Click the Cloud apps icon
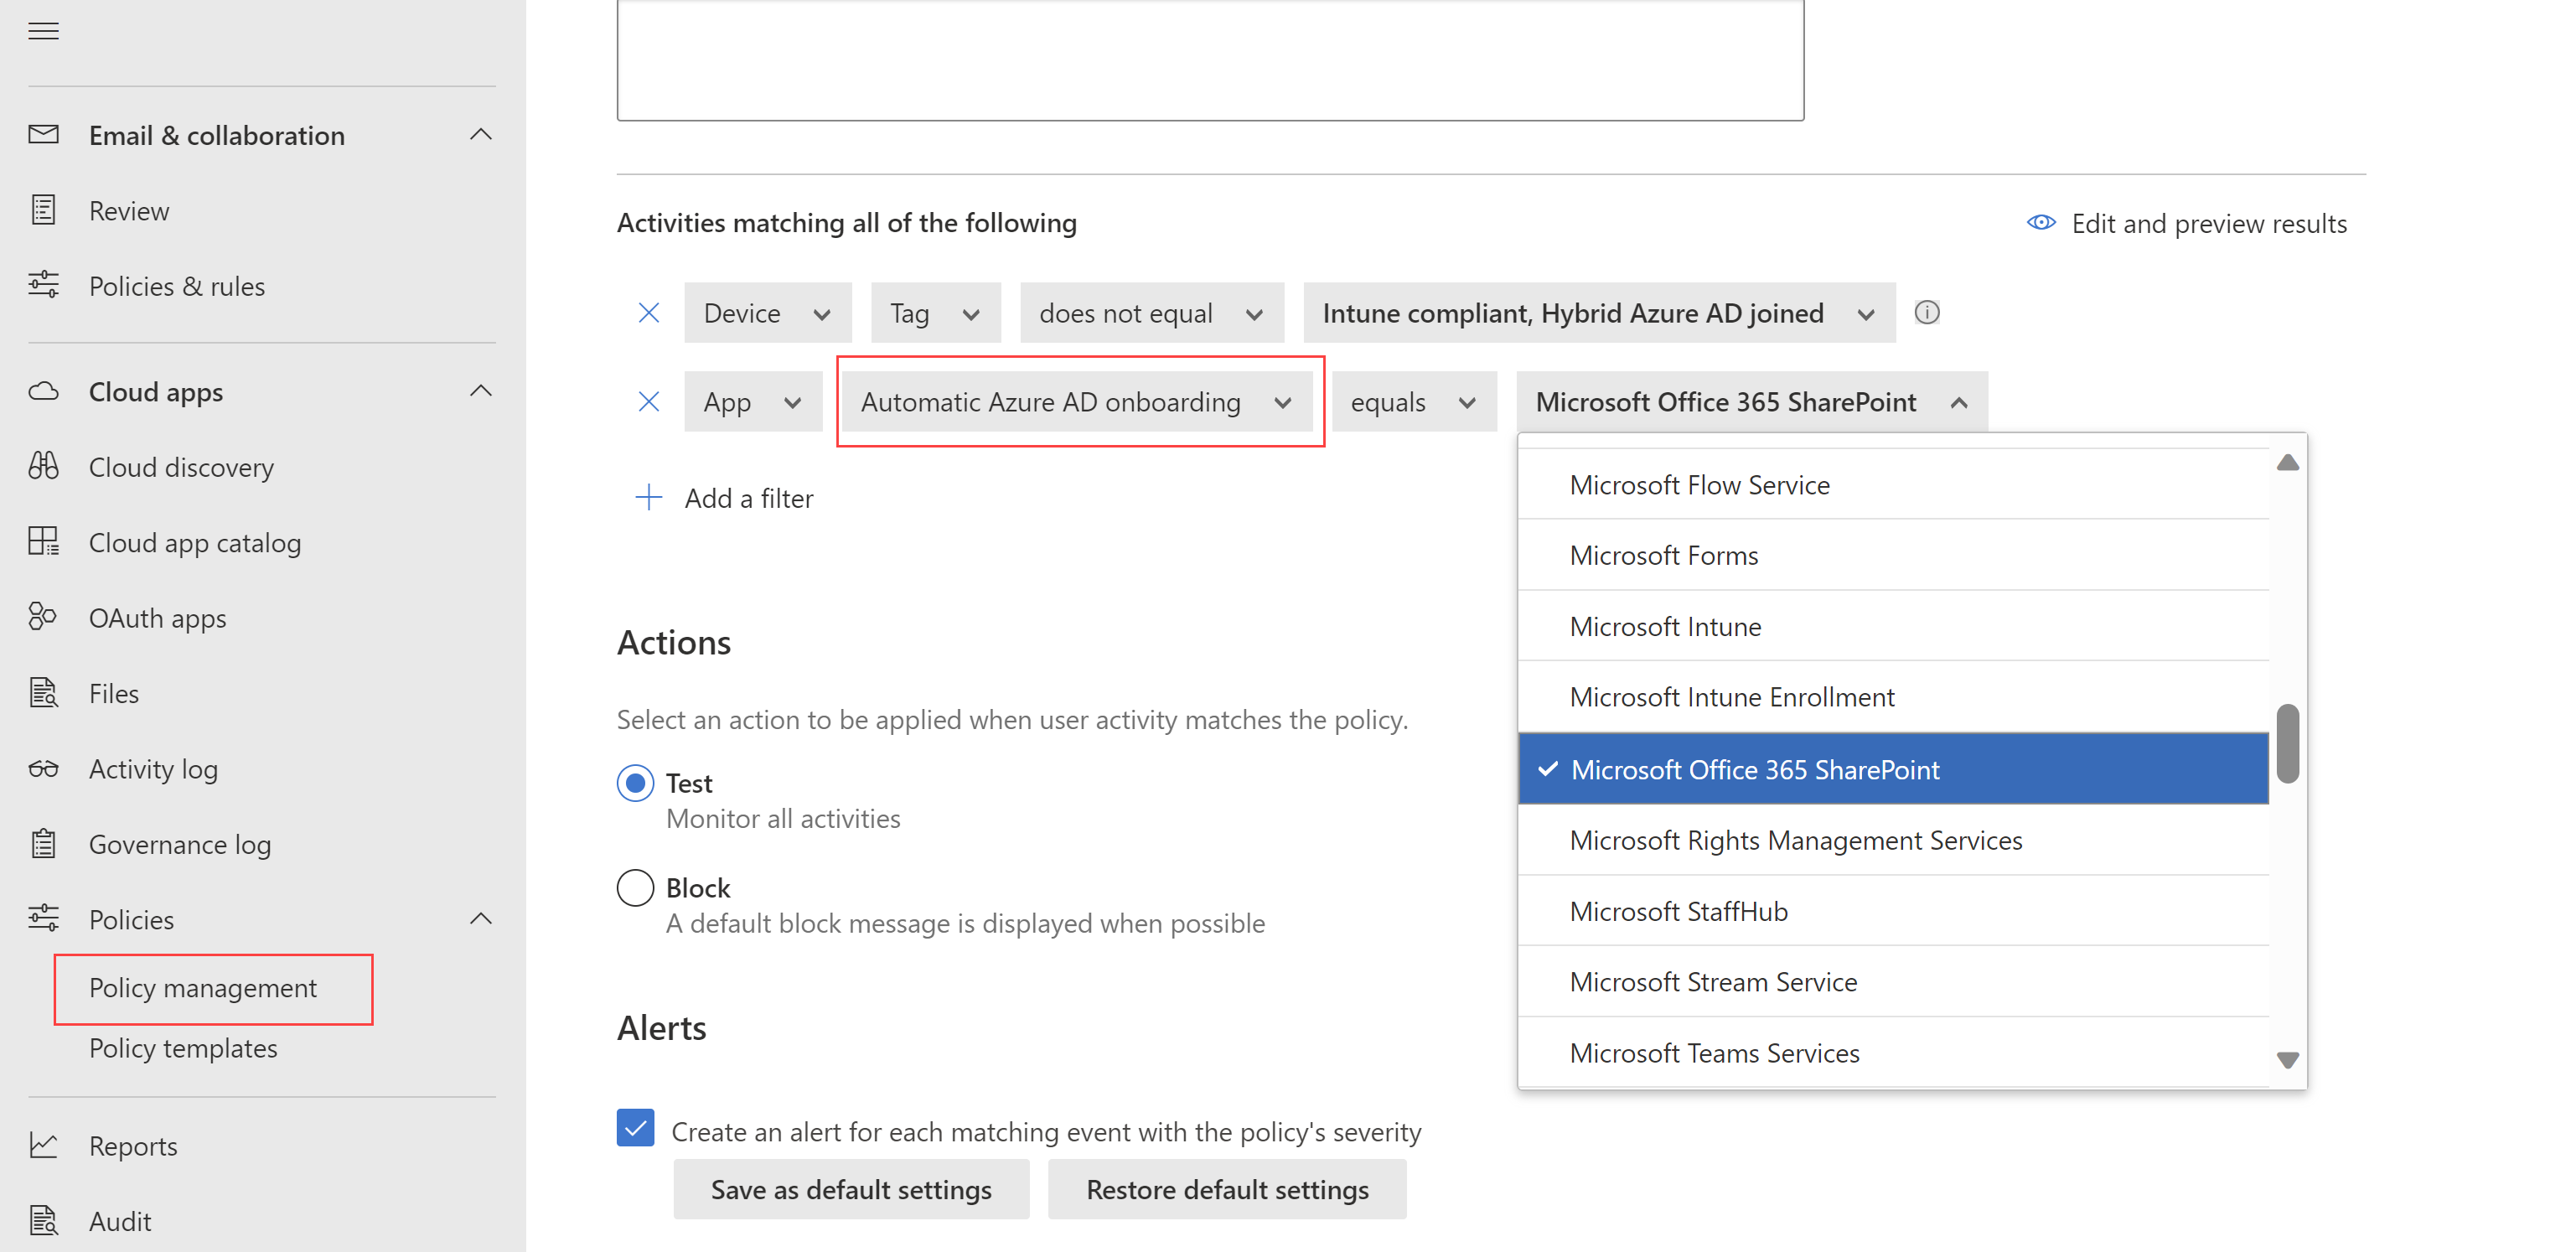Viewport: 2576px width, 1252px height. coord(44,390)
